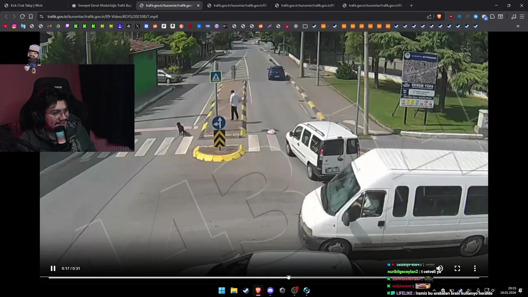The image size is (528, 297).
Task: Click the Brave icon on the taskbar
Action: pyautogui.click(x=258, y=290)
